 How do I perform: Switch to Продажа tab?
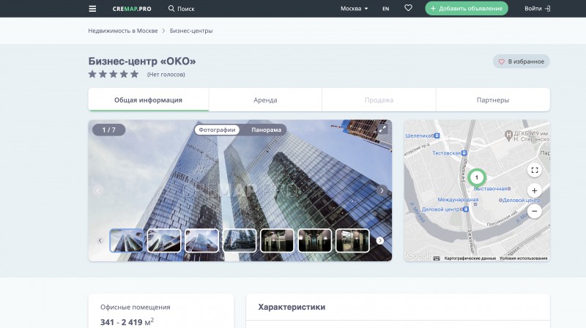[x=379, y=100]
